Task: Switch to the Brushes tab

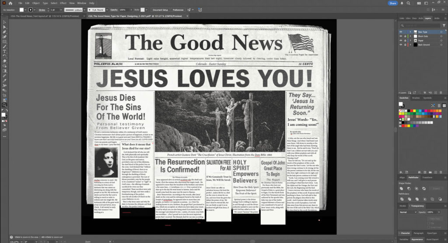Action: pos(416,98)
